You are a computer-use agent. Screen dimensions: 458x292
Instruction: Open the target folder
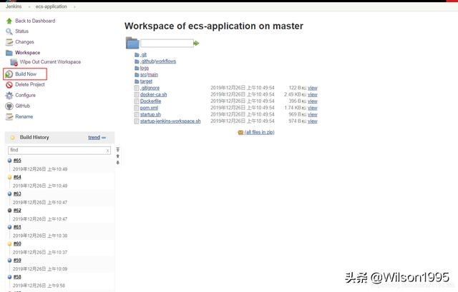[146, 81]
